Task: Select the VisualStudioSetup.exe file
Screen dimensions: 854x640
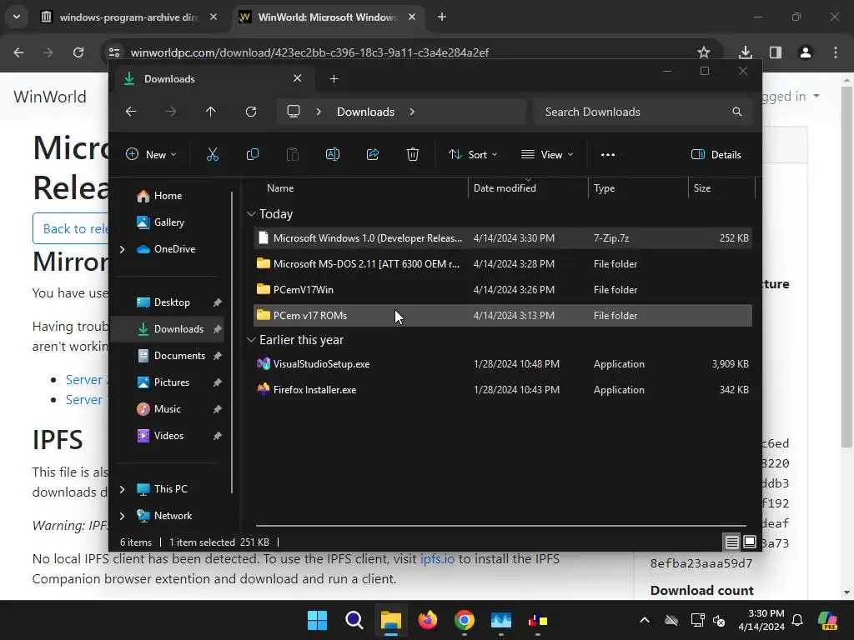Action: tap(503, 364)
